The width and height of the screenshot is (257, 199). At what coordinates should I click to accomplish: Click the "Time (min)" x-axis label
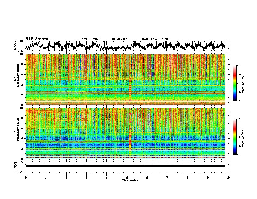[x=130, y=180]
